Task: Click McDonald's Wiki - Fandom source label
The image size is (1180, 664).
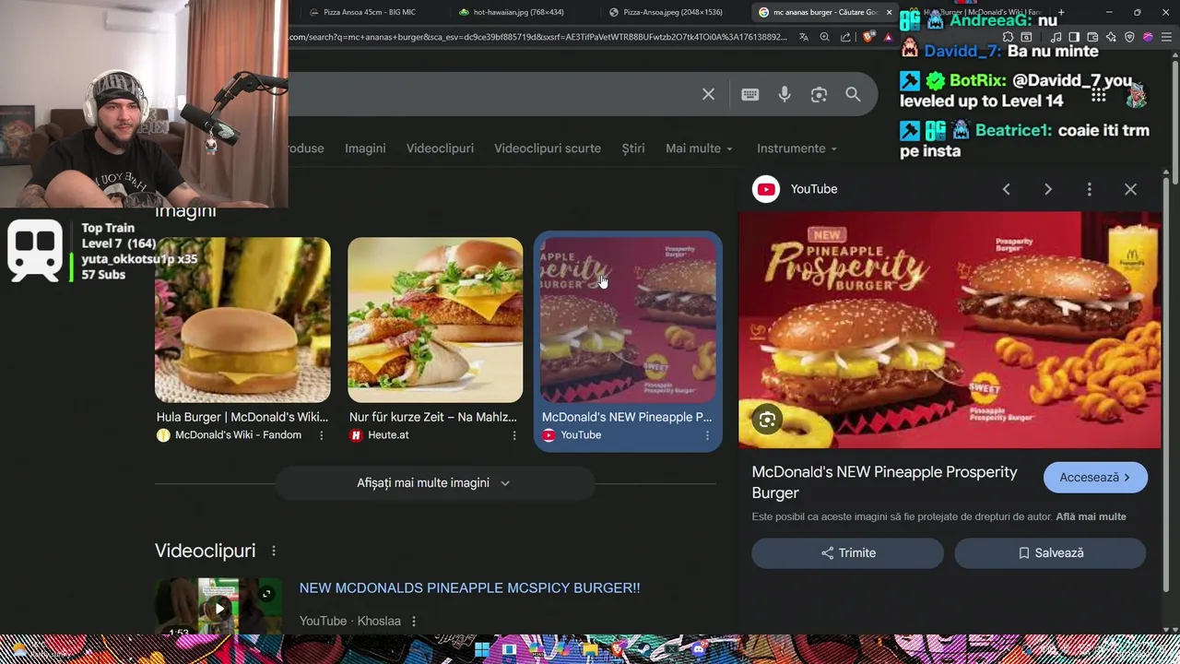Action: tap(238, 435)
